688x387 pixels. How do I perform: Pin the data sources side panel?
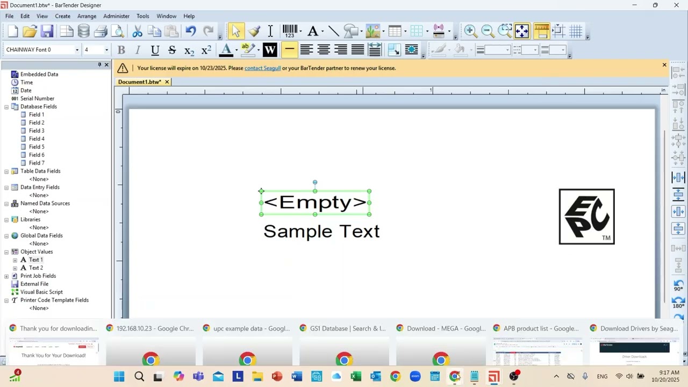[x=99, y=64]
